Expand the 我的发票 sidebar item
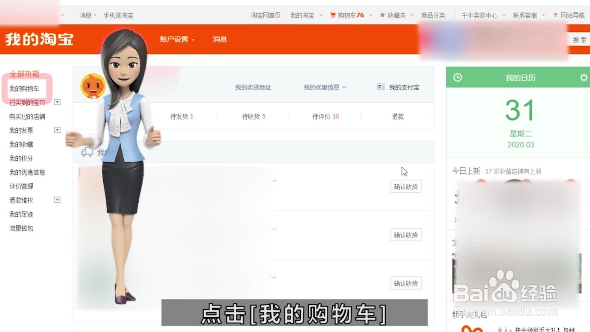 [57, 130]
